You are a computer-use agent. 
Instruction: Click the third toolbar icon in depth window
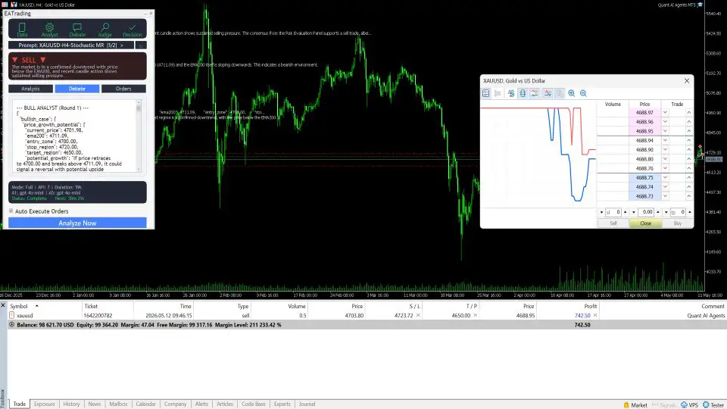pos(511,93)
